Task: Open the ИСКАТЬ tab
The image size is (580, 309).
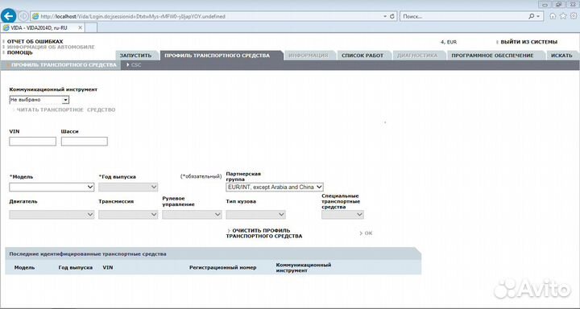Action: 561,56
